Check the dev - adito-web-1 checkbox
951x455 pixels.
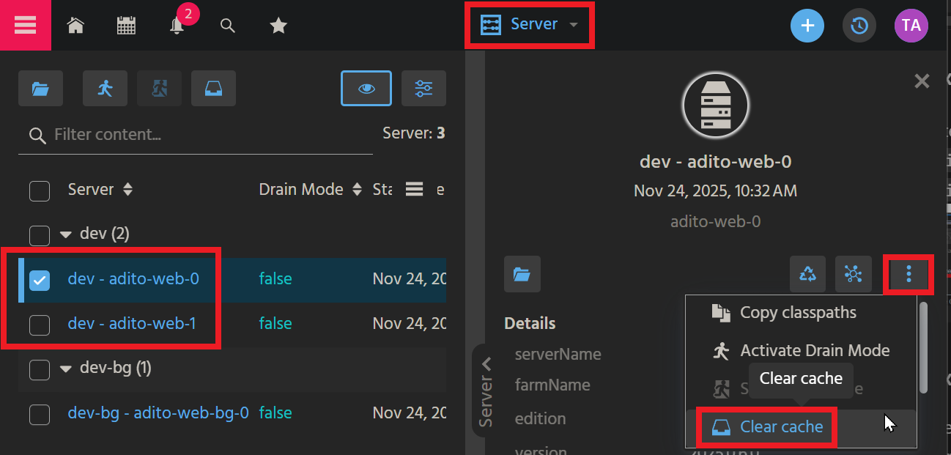(40, 324)
